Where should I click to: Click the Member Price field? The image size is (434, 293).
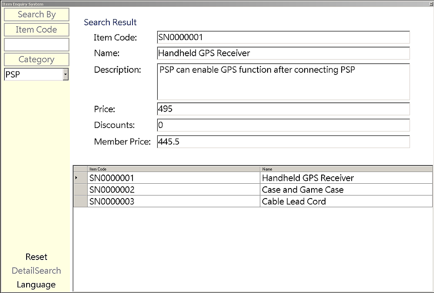pyautogui.click(x=283, y=142)
